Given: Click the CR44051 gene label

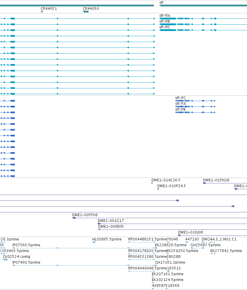Looking at the screenshot, I should coord(49,8).
